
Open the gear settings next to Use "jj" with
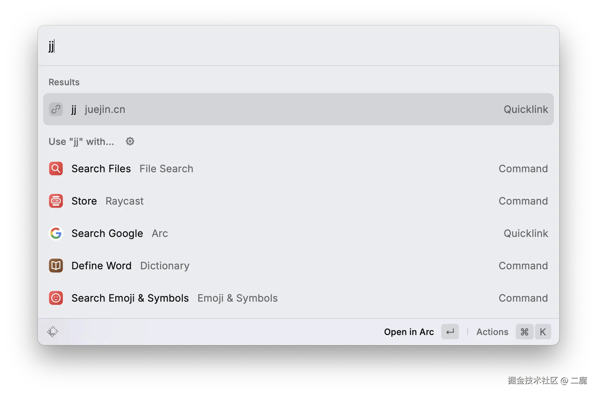[x=130, y=141]
